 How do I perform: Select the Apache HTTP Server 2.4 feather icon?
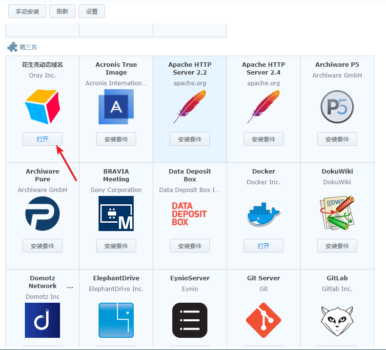pyautogui.click(x=264, y=106)
